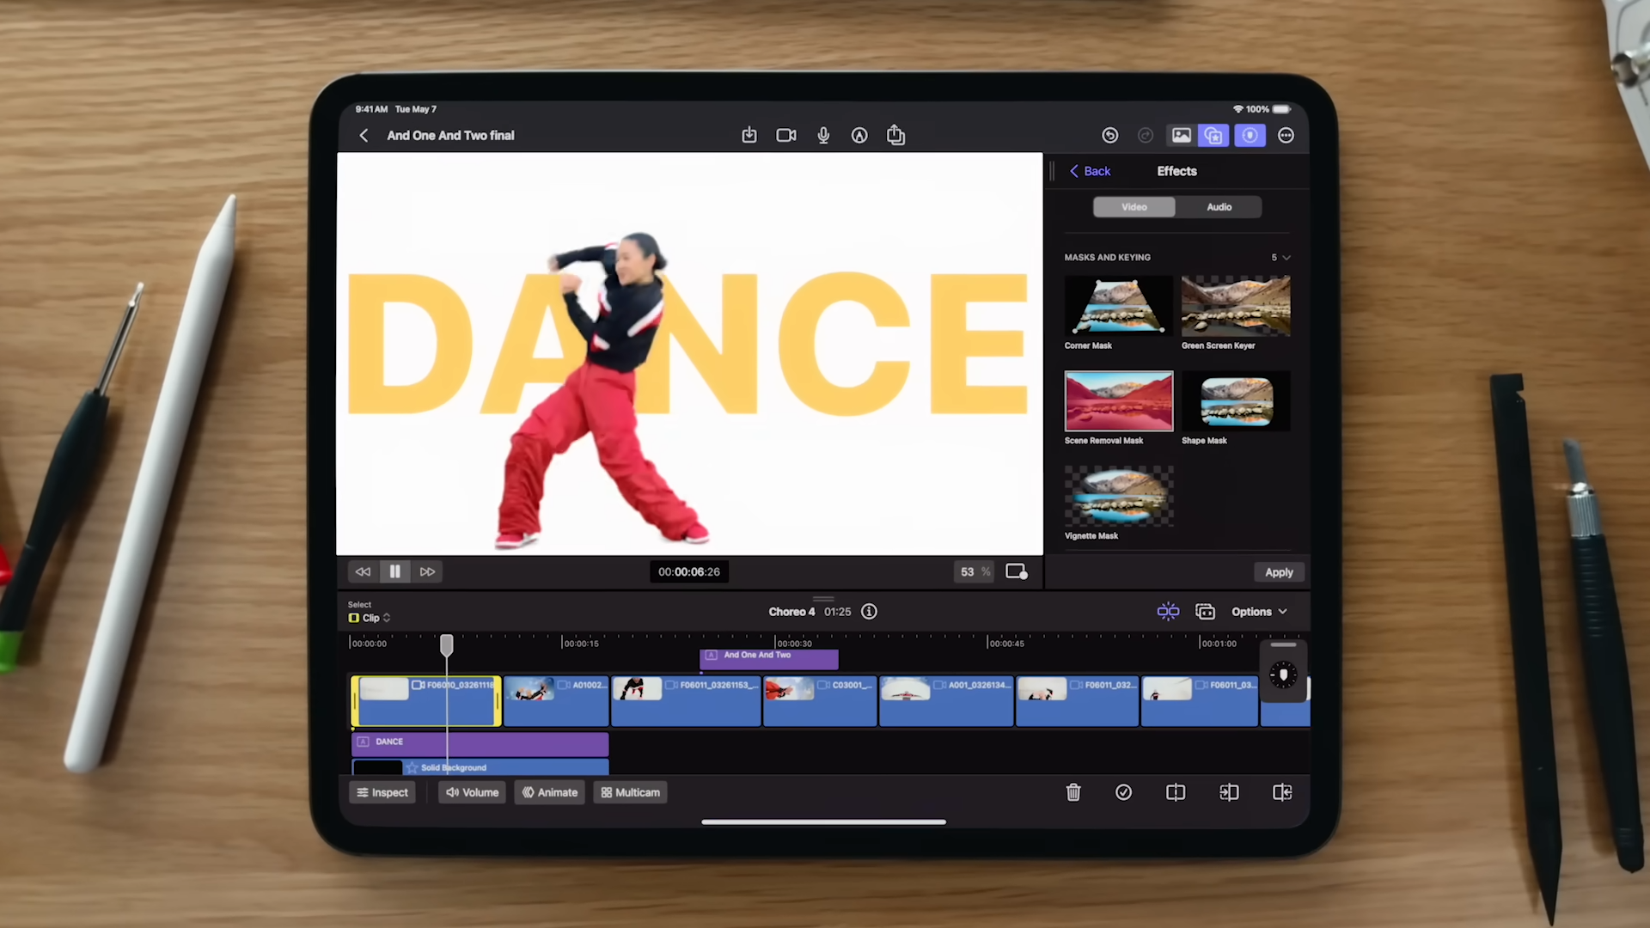Toggle the purple viewer overlay icon
Viewport: 1650px width, 928px height.
pos(1250,136)
